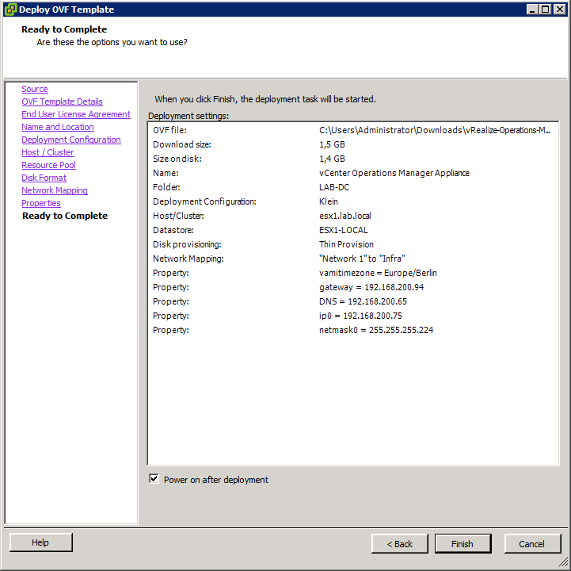Select the vamitimezone Europe/Berlin property

point(378,273)
